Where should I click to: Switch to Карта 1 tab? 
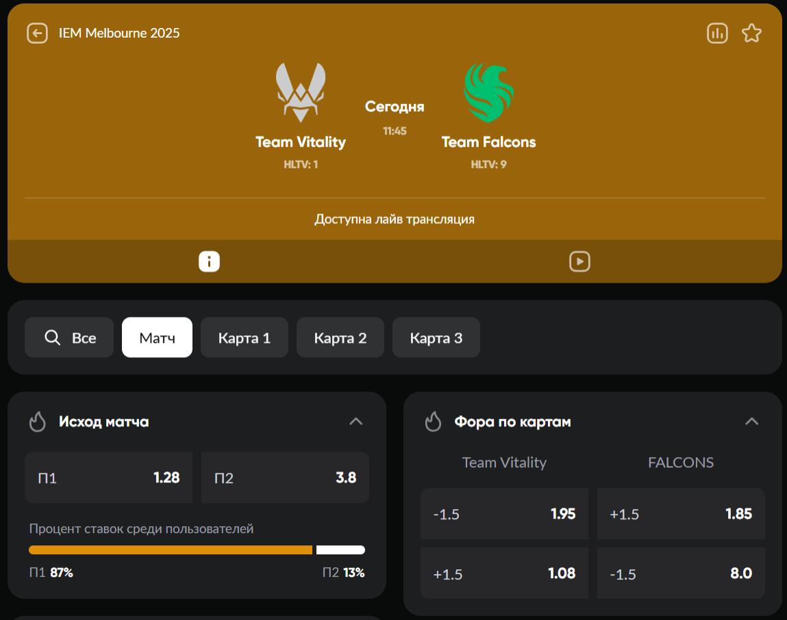point(245,337)
